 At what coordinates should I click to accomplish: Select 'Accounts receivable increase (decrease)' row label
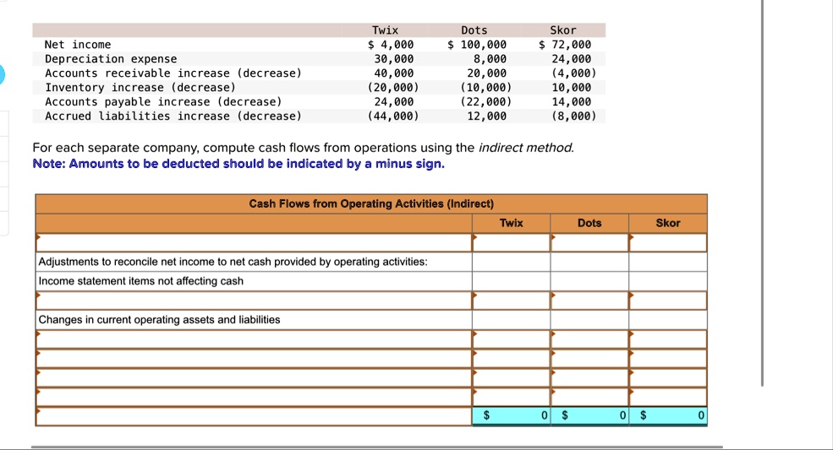(x=173, y=73)
